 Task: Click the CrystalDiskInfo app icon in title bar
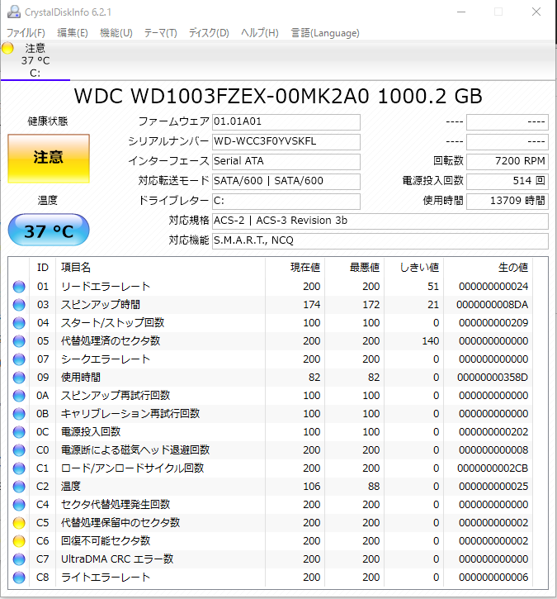14,12
